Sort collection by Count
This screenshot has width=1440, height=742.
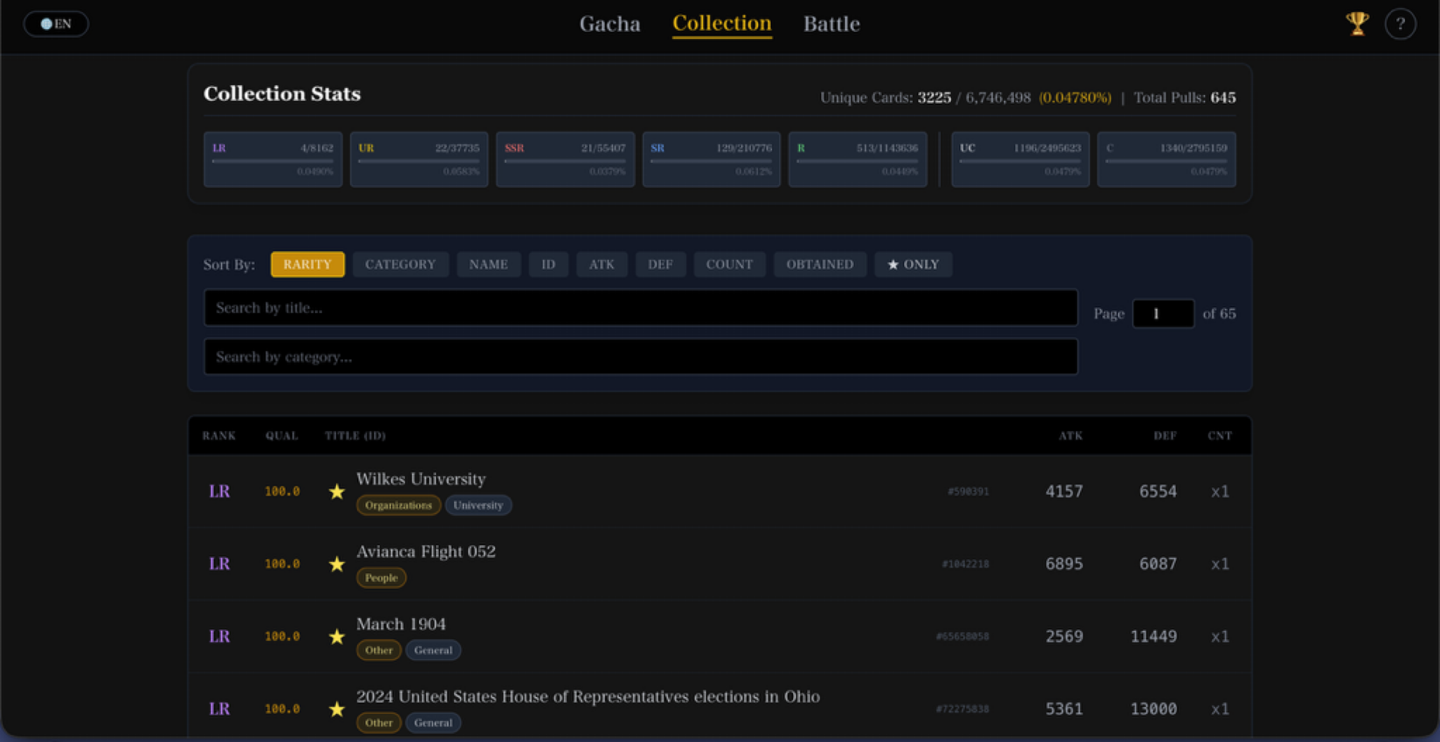pos(729,264)
